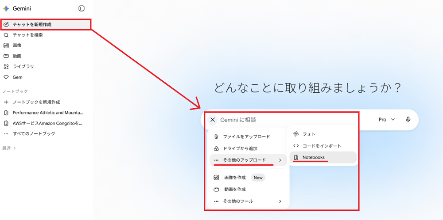This screenshot has width=443, height=220.
Task: Click the video icon beside 動画を作成
Action: pyautogui.click(x=217, y=189)
